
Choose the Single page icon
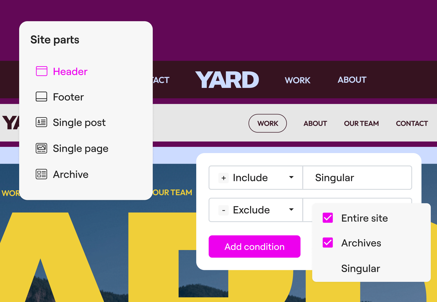(41, 148)
